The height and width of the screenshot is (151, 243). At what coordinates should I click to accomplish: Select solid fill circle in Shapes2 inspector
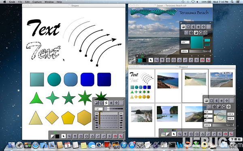tap(214, 106)
